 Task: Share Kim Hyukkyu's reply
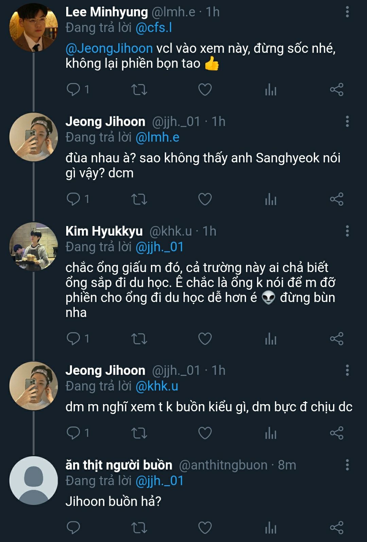pyautogui.click(x=336, y=339)
